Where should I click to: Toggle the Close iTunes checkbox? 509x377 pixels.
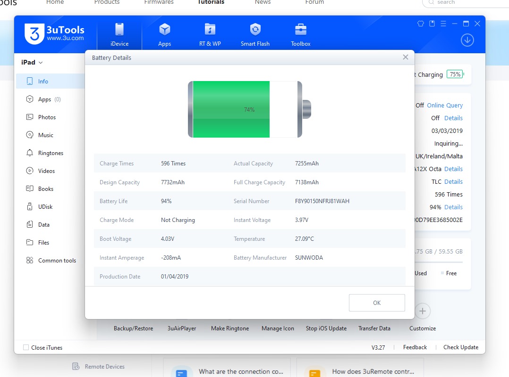pyautogui.click(x=26, y=347)
